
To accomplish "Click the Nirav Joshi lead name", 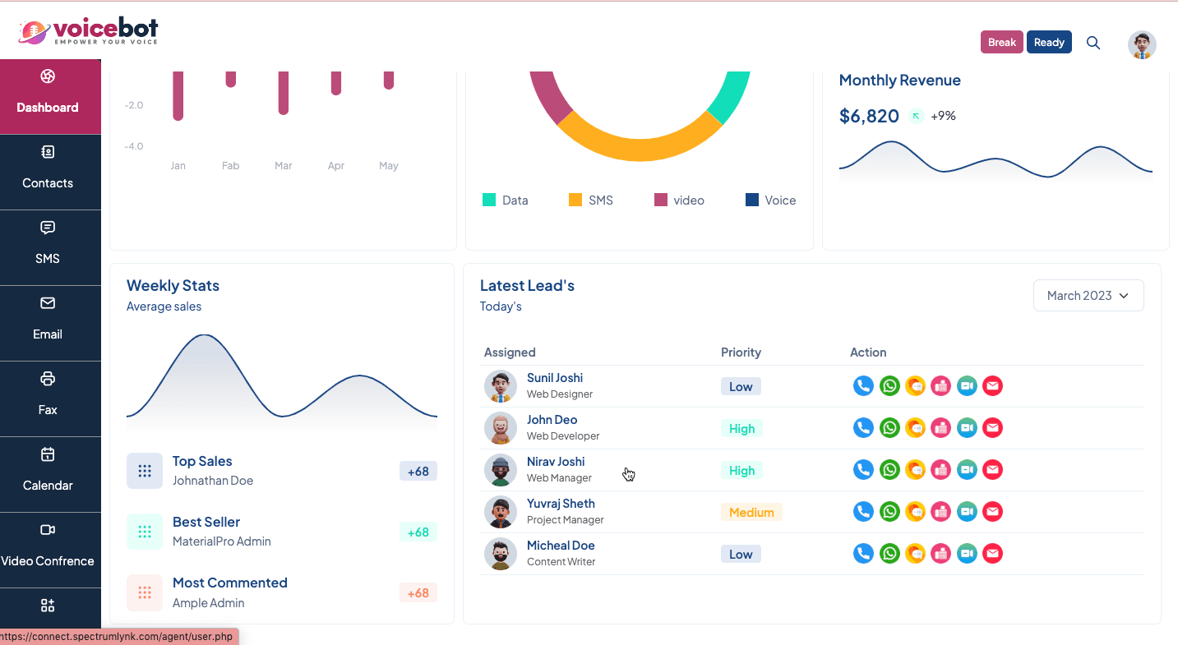I will click(556, 462).
